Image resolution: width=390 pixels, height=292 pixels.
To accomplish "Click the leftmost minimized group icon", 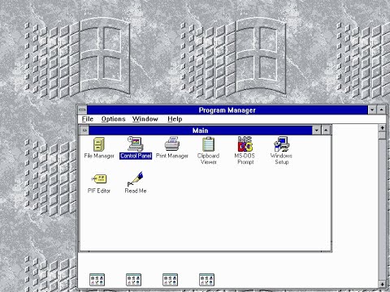I will (97, 280).
